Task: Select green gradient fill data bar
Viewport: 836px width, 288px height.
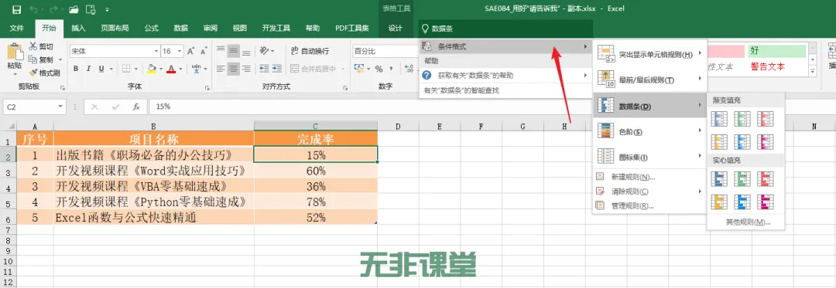Action: click(742, 118)
